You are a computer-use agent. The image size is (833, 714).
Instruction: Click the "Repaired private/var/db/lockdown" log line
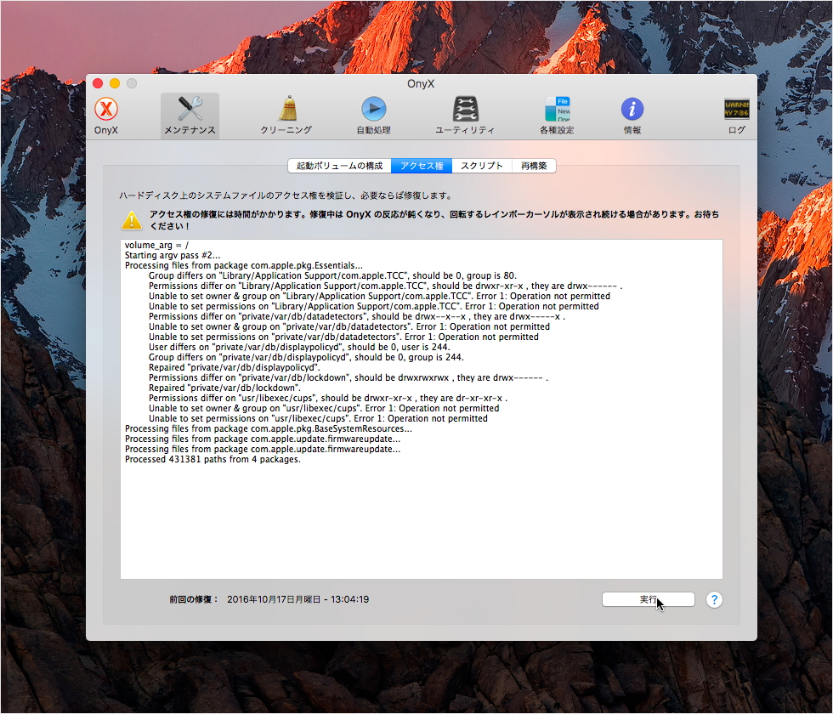(x=224, y=388)
